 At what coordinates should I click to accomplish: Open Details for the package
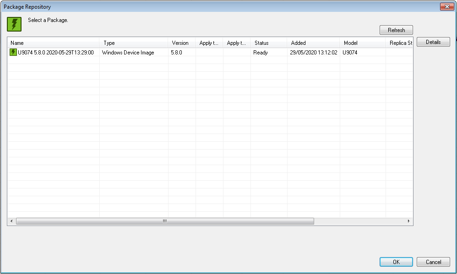pos(433,42)
